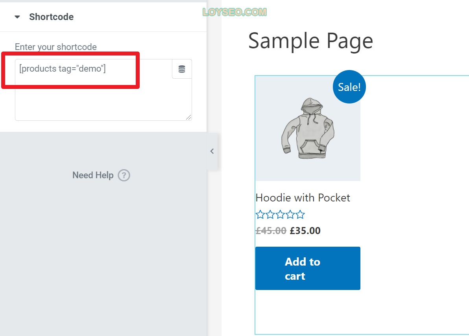Click the third rating star
The image size is (469, 336).
pyautogui.click(x=280, y=214)
